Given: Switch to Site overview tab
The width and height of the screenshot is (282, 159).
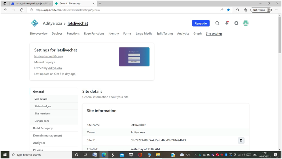Looking at the screenshot, I should point(39,33).
